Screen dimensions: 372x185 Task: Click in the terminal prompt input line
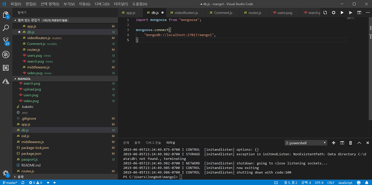pyautogui.click(x=181, y=177)
